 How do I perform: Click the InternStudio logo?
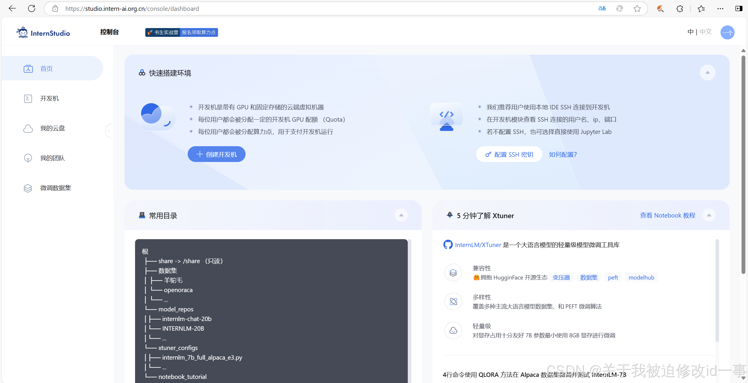[x=43, y=32]
